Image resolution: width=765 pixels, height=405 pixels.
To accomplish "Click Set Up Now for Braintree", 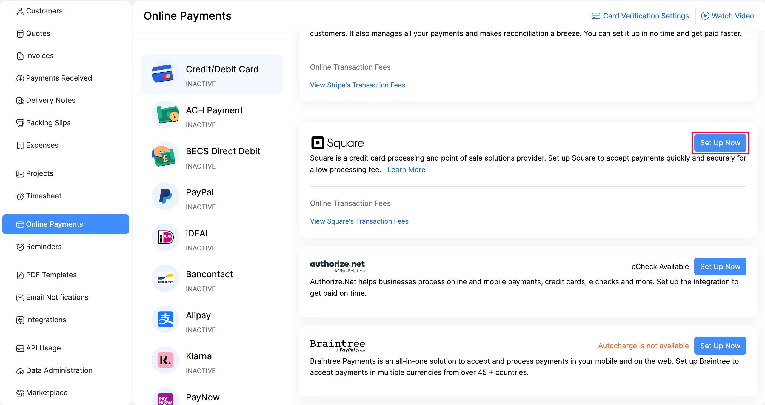I will tap(720, 346).
